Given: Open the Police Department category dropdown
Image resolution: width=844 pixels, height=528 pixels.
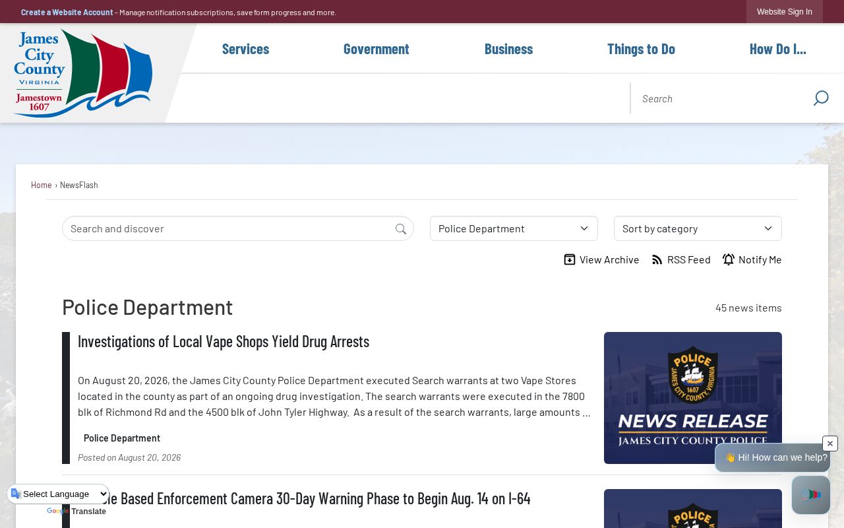Looking at the screenshot, I should 514,228.
